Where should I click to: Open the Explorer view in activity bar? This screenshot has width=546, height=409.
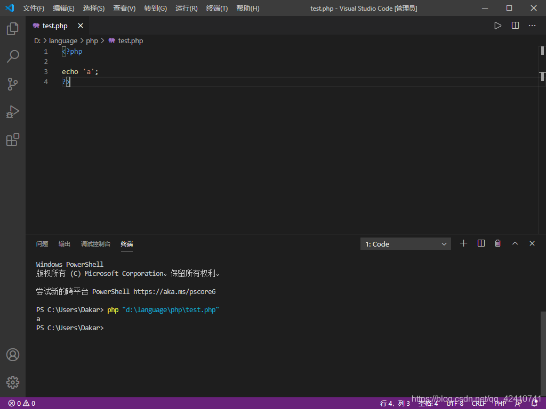(x=13, y=29)
